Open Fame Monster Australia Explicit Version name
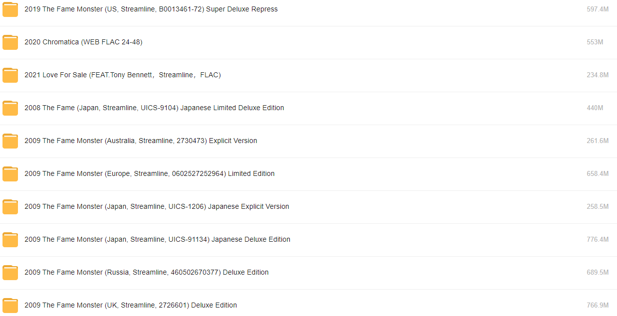 tap(141, 141)
